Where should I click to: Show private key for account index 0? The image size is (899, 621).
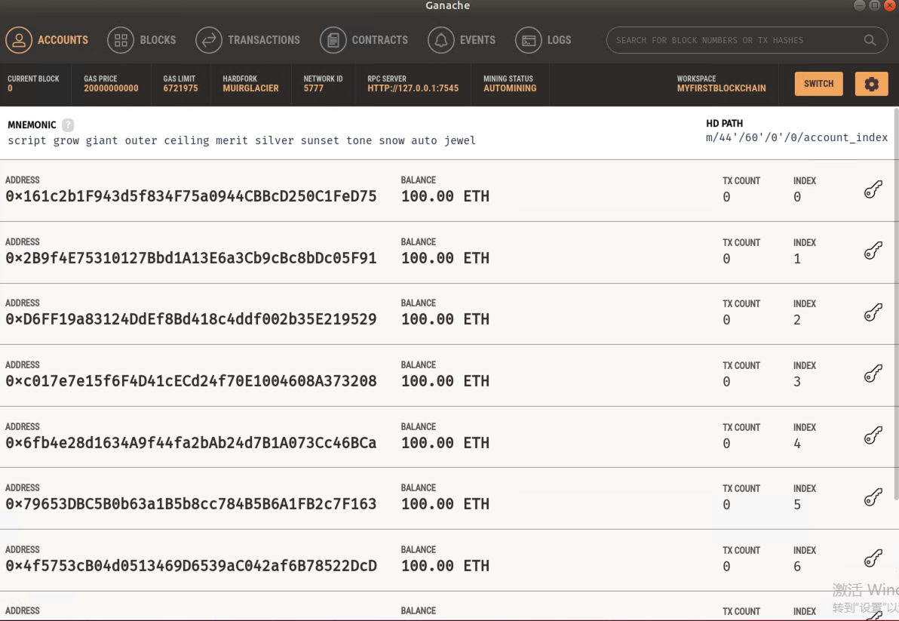pos(873,189)
